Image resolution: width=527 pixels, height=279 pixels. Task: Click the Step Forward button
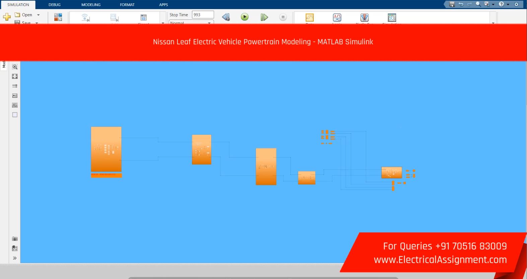click(x=264, y=17)
